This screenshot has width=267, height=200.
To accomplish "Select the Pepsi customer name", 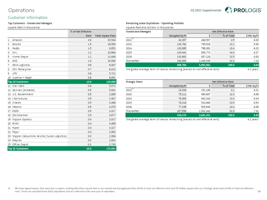I will coord(16,132).
